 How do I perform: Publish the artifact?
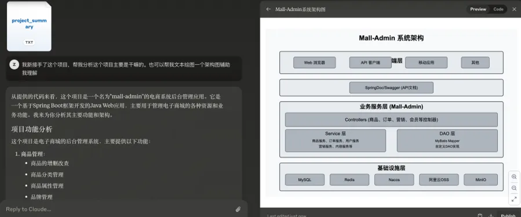click(x=508, y=215)
